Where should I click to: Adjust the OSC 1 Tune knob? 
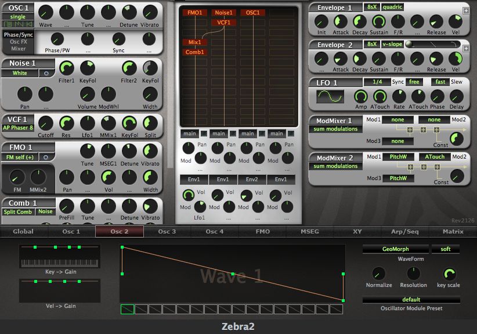click(x=87, y=13)
